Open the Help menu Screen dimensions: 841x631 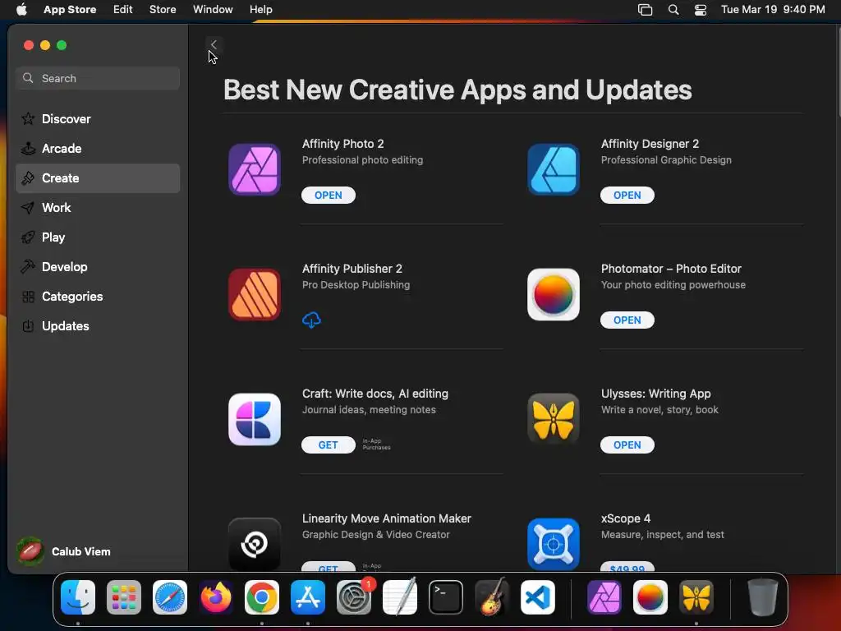pyautogui.click(x=260, y=10)
